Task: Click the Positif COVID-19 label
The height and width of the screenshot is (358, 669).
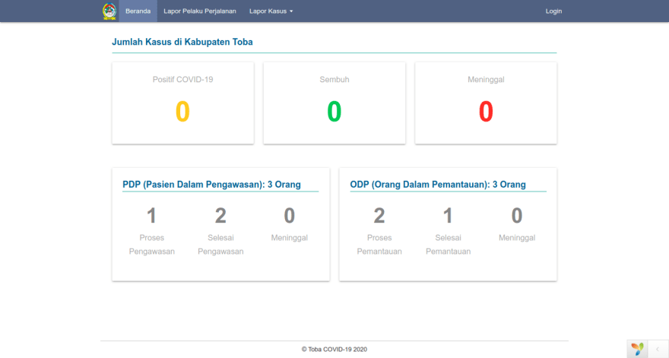Action: 182,79
